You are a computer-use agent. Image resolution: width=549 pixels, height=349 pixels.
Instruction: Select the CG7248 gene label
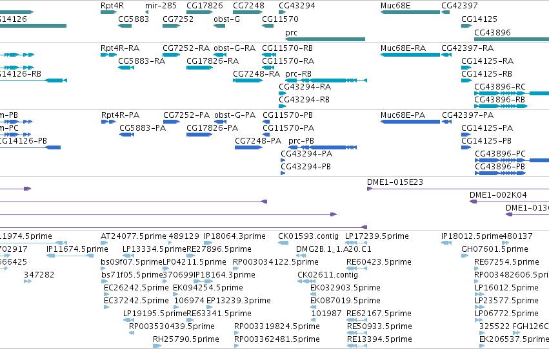[248, 6]
